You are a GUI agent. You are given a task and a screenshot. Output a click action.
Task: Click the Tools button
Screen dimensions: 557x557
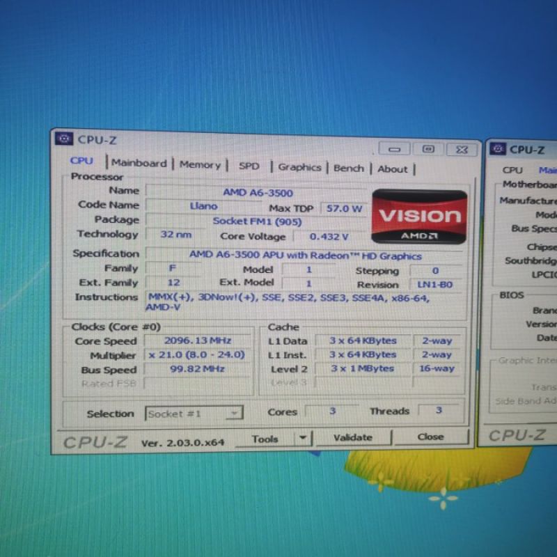(x=265, y=439)
